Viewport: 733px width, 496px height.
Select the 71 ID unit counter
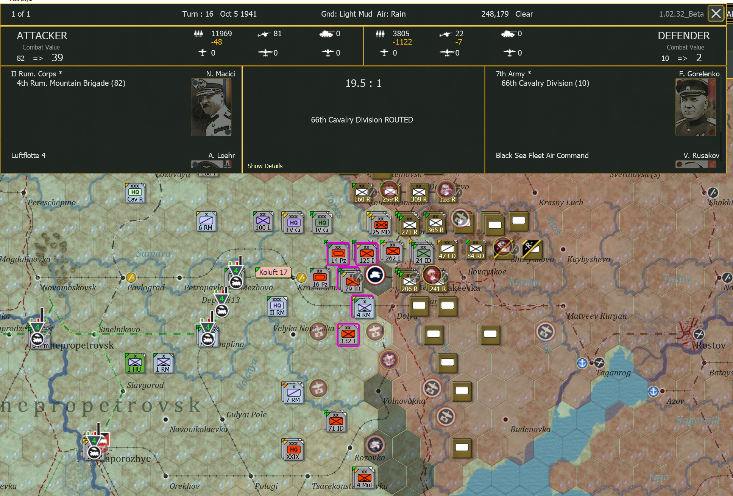(x=336, y=422)
